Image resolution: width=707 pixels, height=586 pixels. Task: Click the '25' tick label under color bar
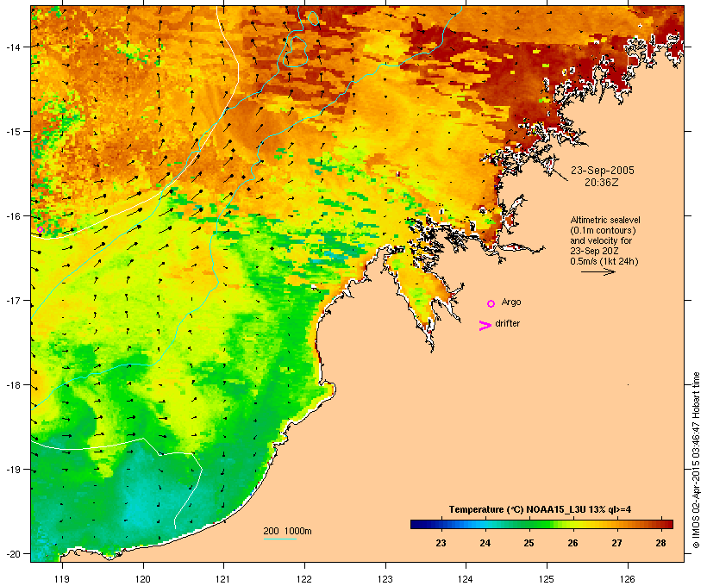click(529, 543)
